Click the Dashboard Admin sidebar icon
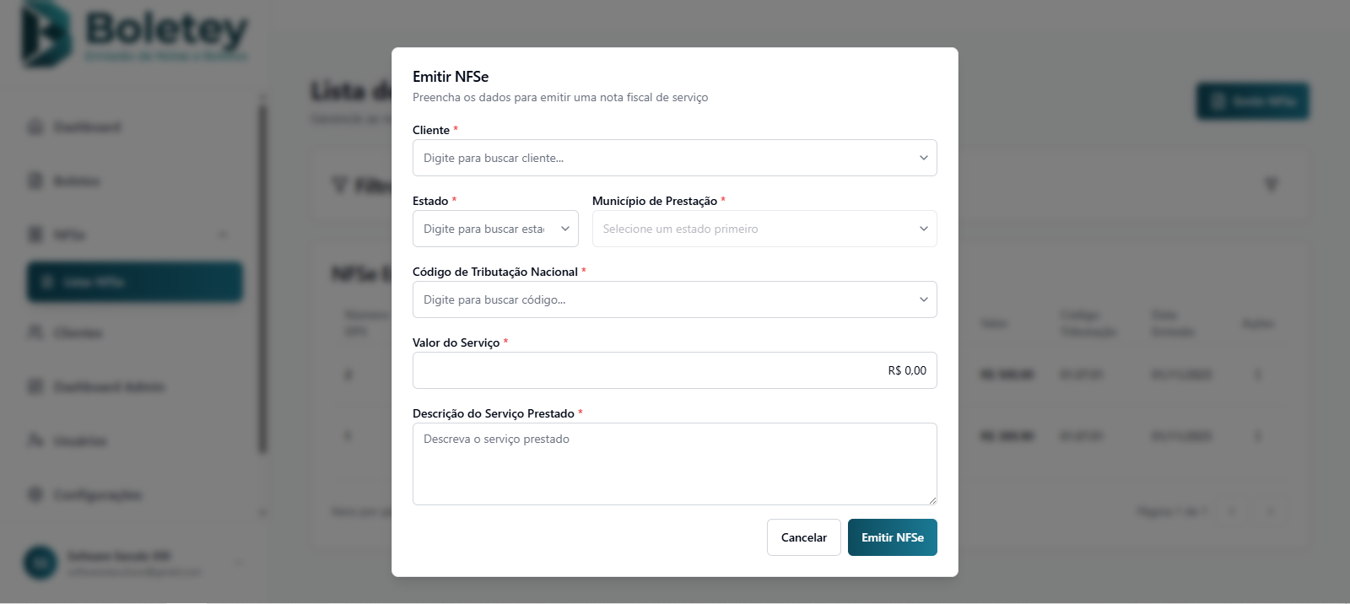Image resolution: width=1350 pixels, height=604 pixels. coord(35,386)
